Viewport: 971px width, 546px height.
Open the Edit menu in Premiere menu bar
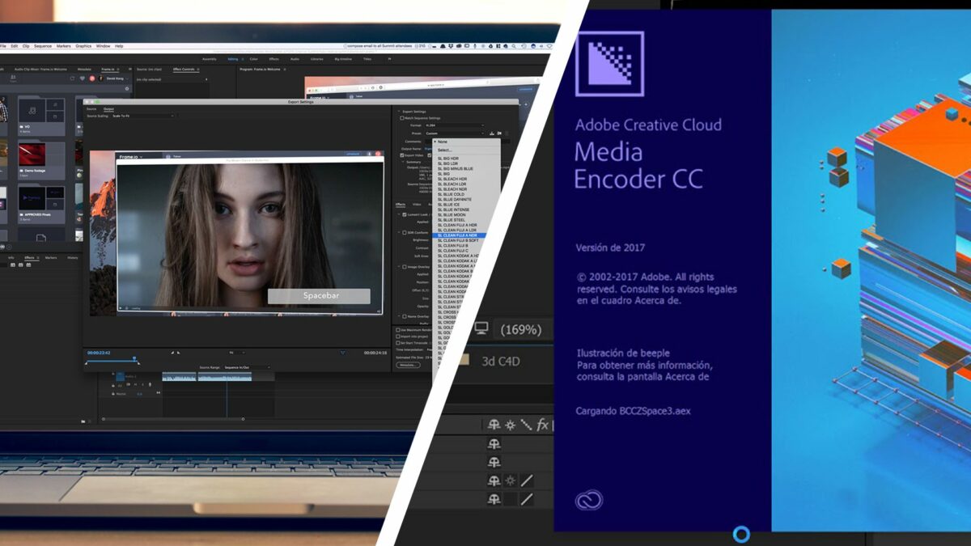[15, 46]
